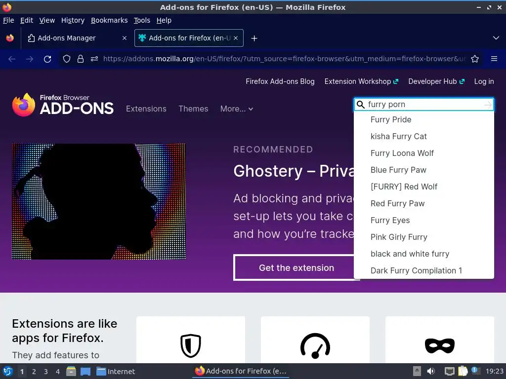Viewport: 506px width, 379px height.
Task: Open the mask icon category card
Action: click(x=440, y=340)
